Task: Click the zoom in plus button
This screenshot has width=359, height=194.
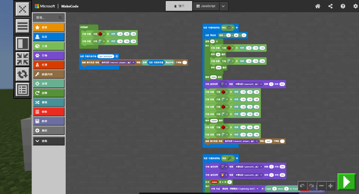Action: (x=330, y=186)
